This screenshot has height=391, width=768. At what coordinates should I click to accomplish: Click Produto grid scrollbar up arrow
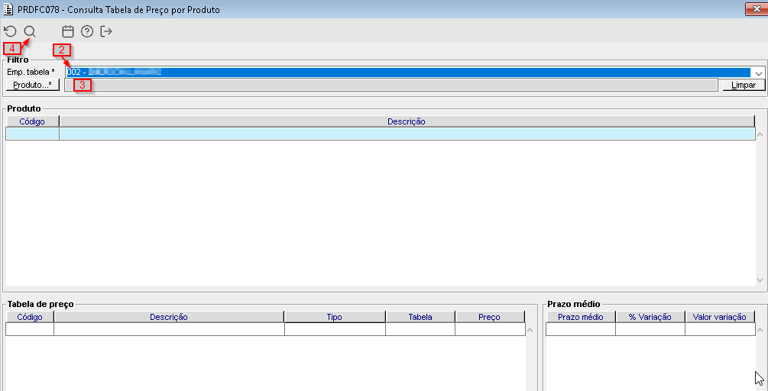[x=760, y=134]
